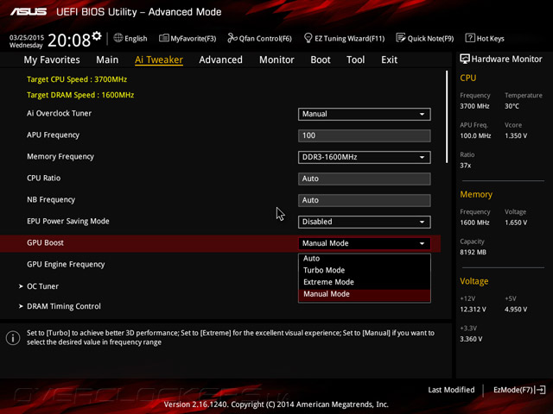Click the APU Frequency field showing 100
Image resolution: width=553 pixels, height=414 pixels.
pos(365,135)
